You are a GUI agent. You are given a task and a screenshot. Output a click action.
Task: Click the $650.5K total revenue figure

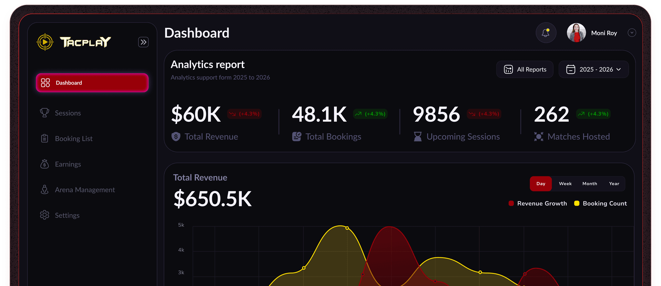[x=212, y=199]
